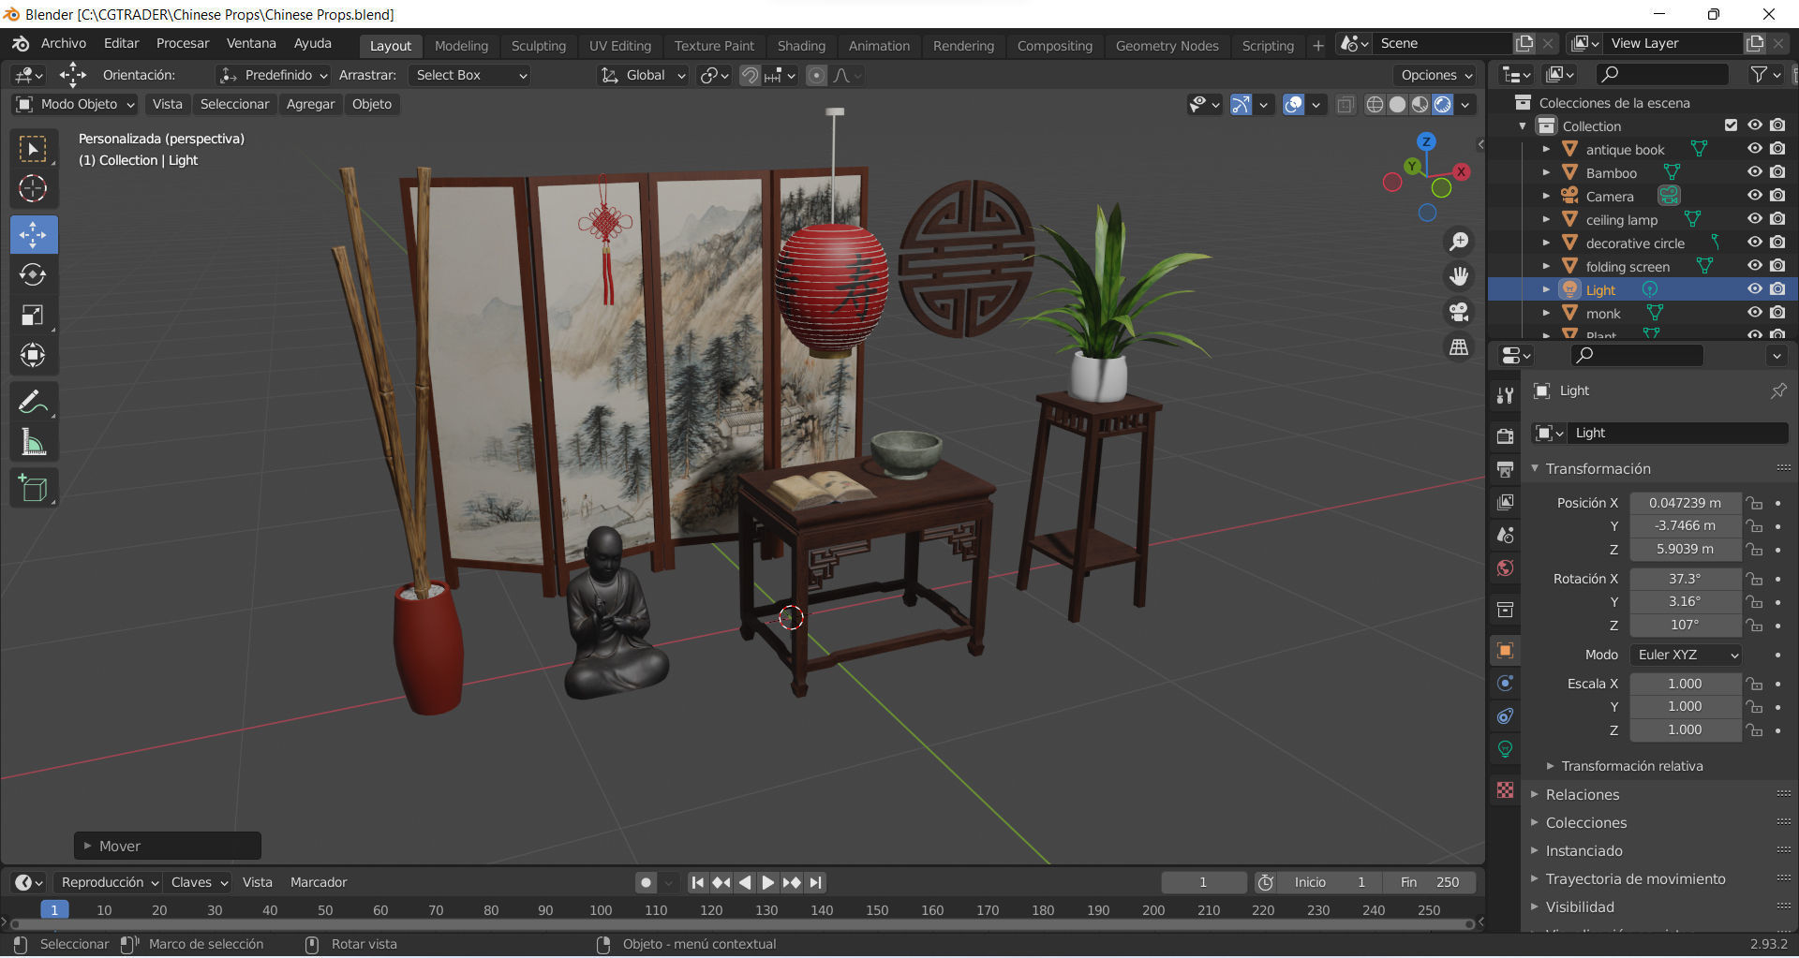Add a new workspace with plus
The width and height of the screenshot is (1799, 958).
pos(1317,46)
